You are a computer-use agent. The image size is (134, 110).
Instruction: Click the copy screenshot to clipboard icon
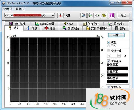90,15
